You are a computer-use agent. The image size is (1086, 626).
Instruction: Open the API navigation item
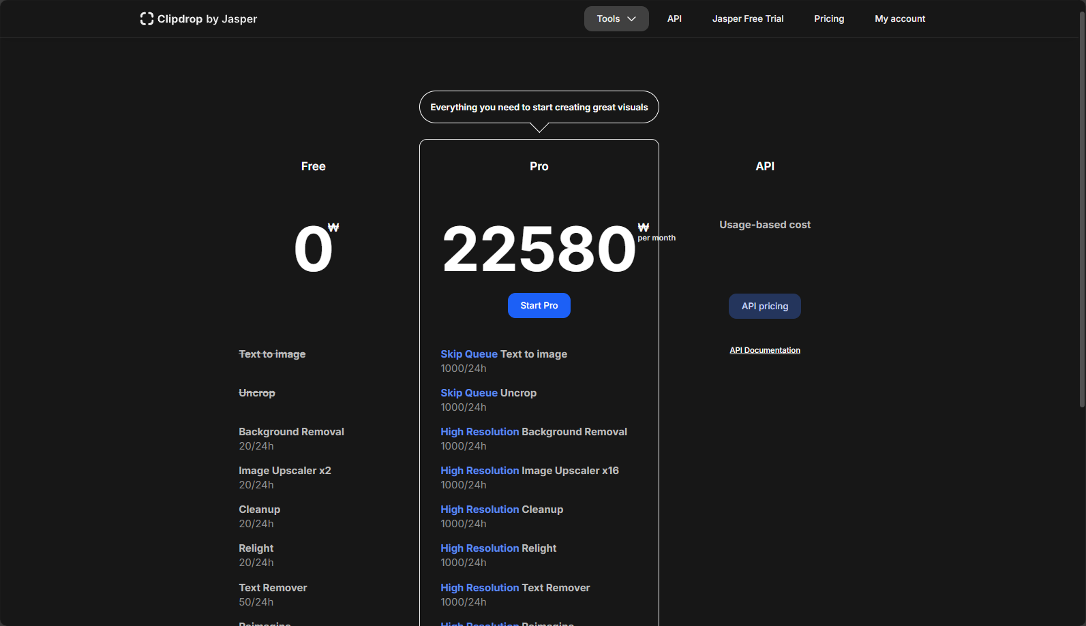(674, 18)
